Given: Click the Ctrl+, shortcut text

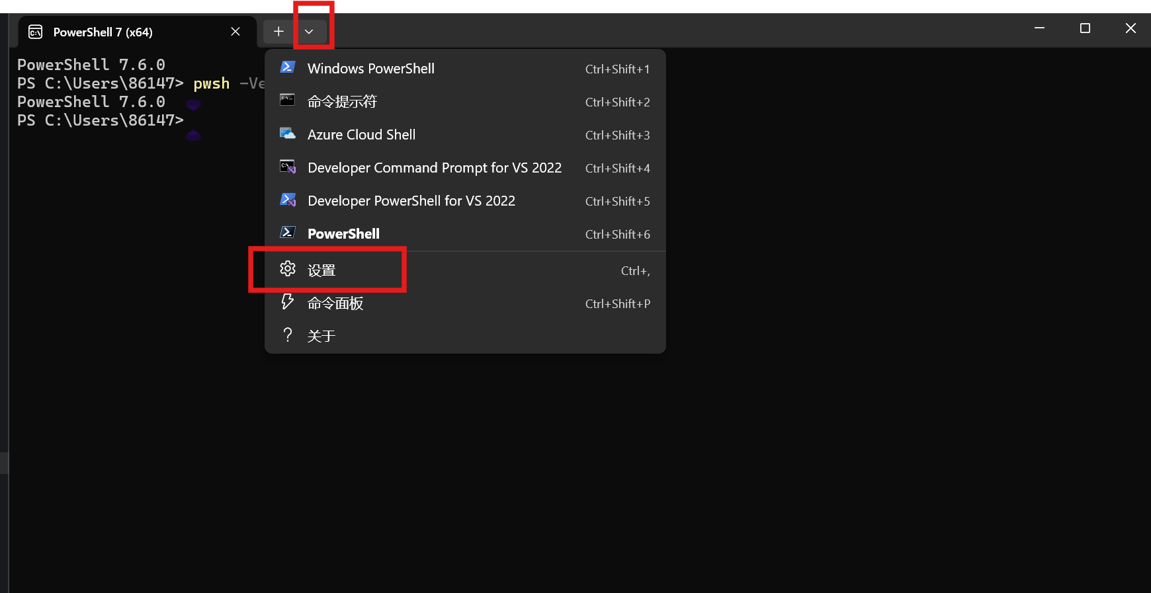Looking at the screenshot, I should coord(635,271).
